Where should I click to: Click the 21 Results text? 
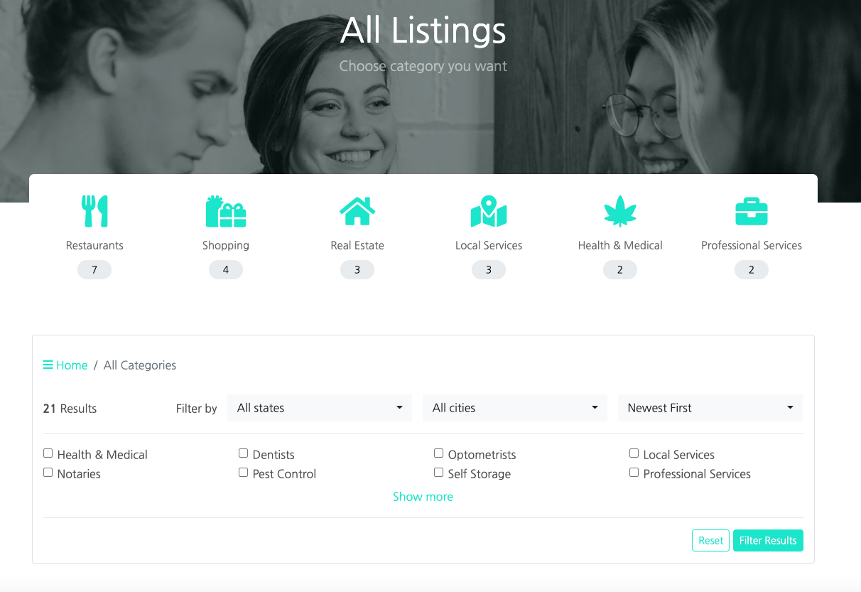70,409
